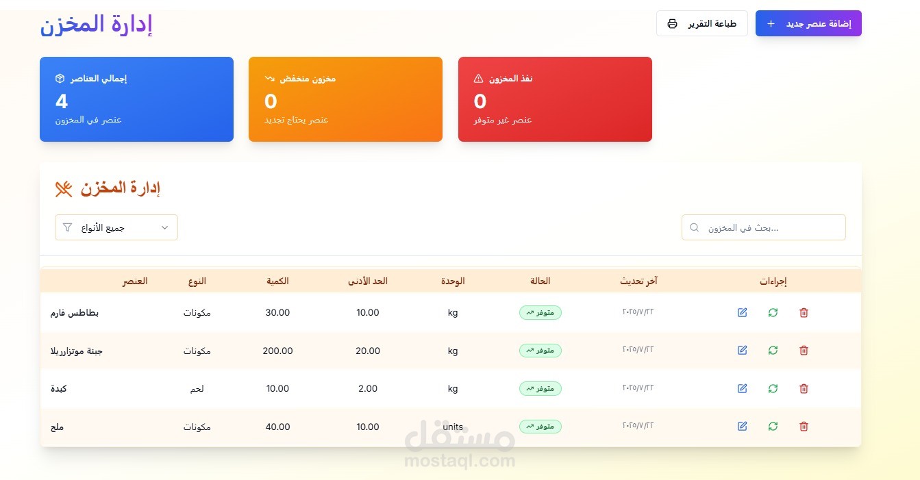Click the crossed utensils icon
The width and height of the screenshot is (920, 480).
pyautogui.click(x=64, y=189)
